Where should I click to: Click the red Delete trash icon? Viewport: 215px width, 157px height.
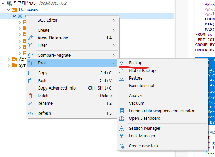coord(30,96)
